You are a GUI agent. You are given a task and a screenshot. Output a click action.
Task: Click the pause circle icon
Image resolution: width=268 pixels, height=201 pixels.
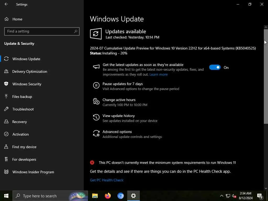coord(96,85)
